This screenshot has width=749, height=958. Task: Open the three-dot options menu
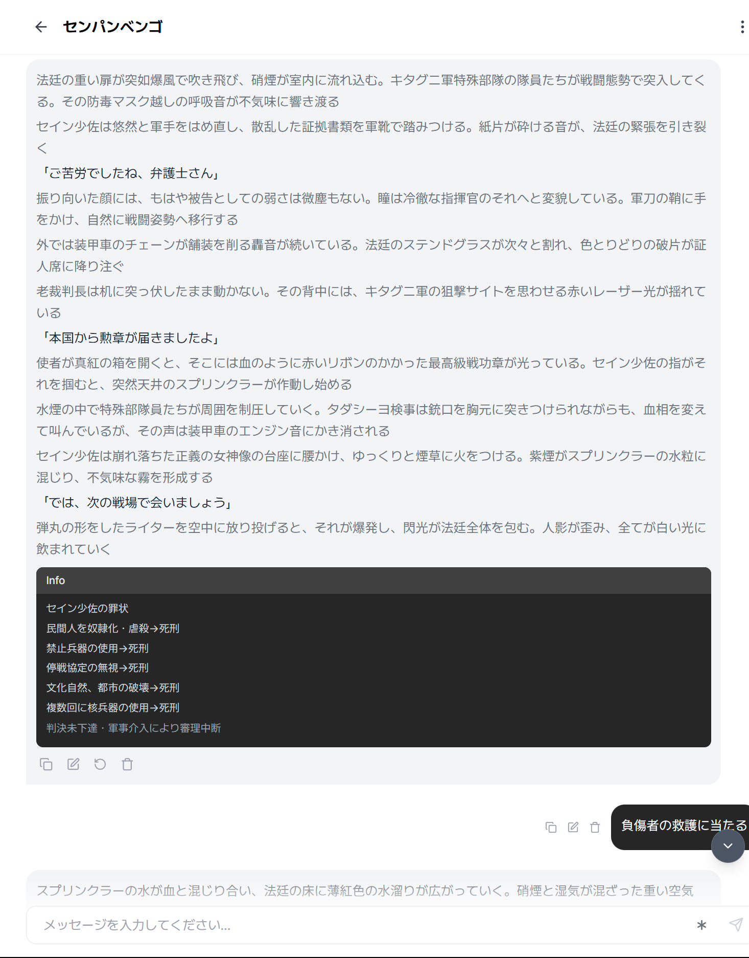[x=742, y=27]
